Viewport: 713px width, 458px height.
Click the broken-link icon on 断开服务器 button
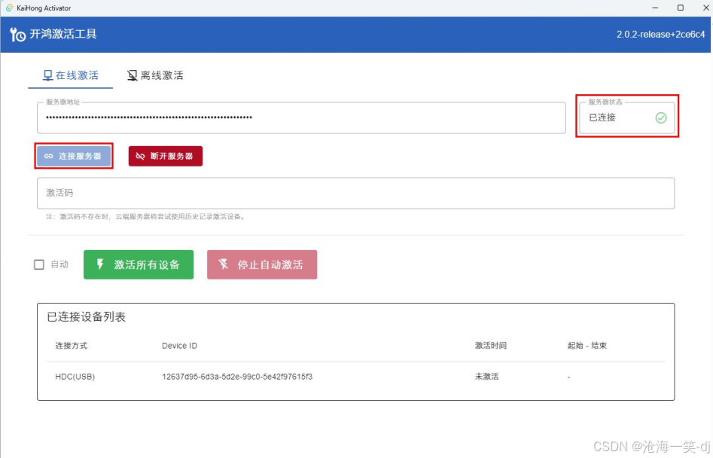pos(141,156)
